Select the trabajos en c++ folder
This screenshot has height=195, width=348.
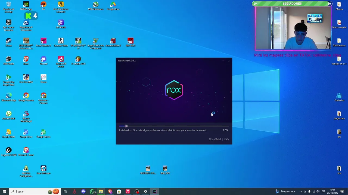(x=339, y=61)
